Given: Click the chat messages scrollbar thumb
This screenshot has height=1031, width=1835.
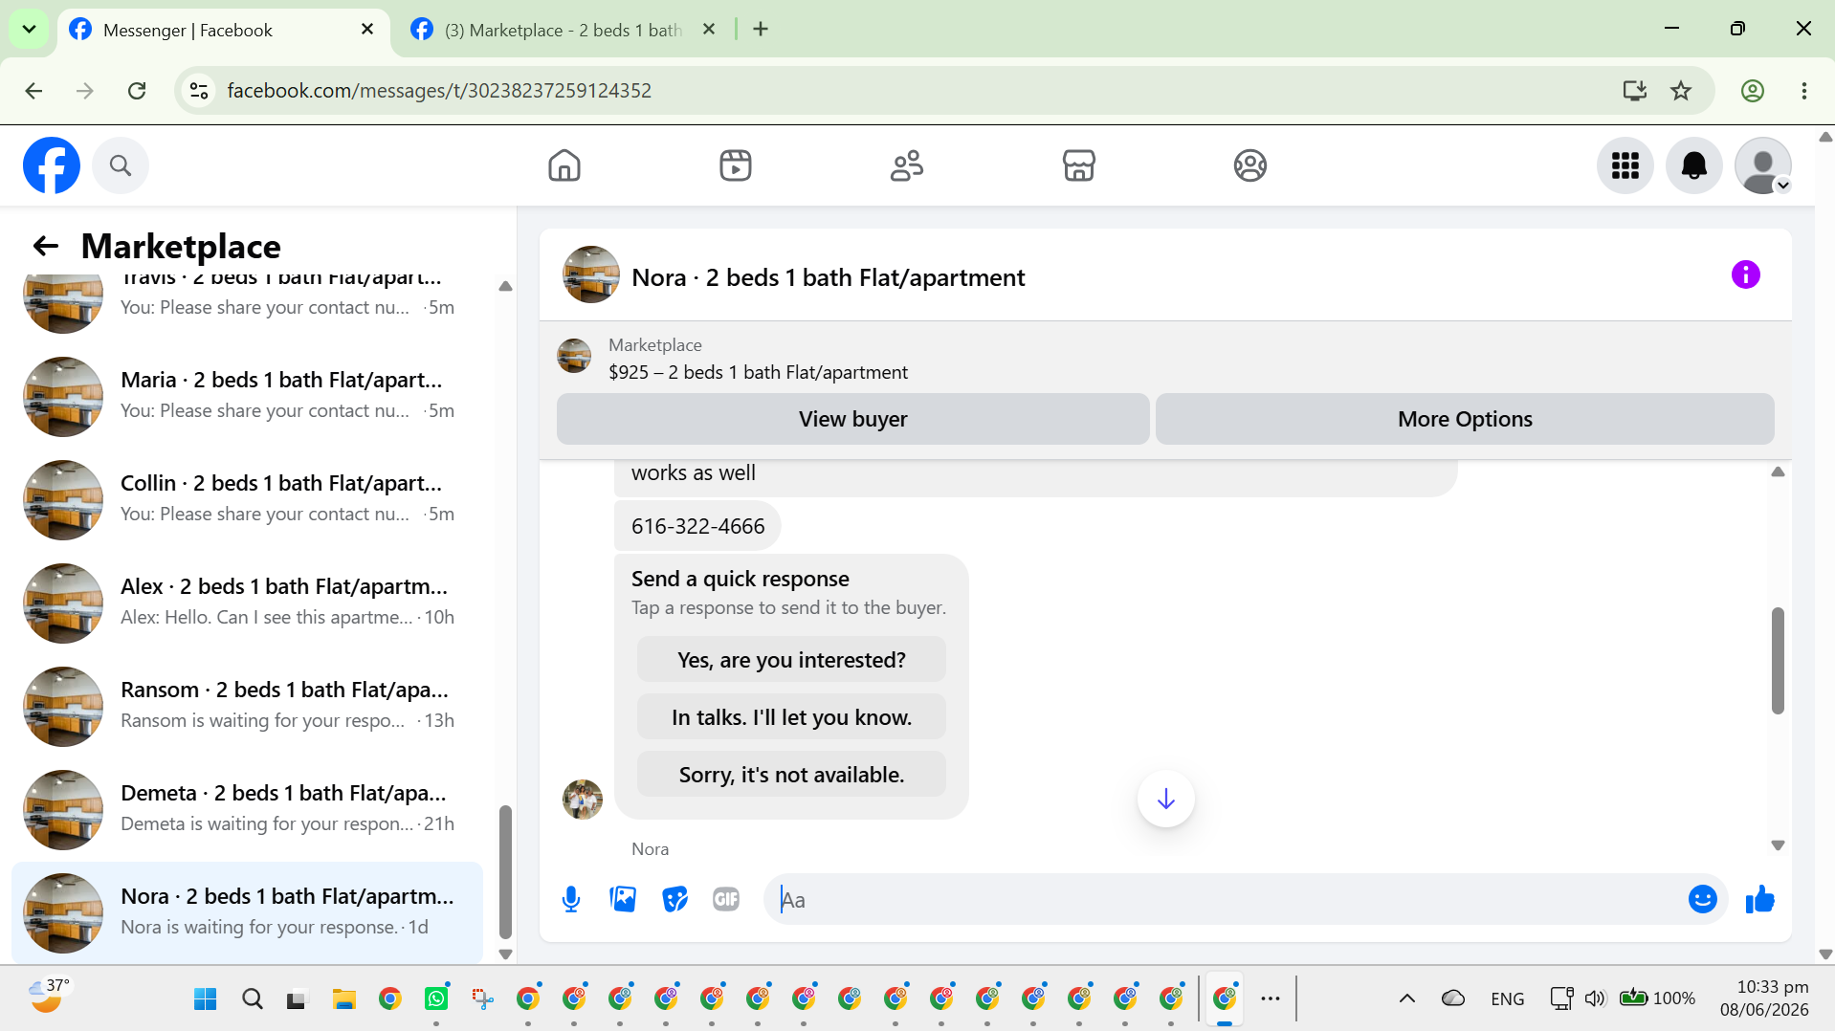Looking at the screenshot, I should tap(1778, 660).
